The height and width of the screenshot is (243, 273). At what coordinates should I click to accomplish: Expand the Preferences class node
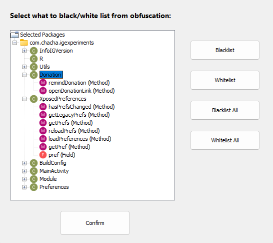tap(24, 187)
